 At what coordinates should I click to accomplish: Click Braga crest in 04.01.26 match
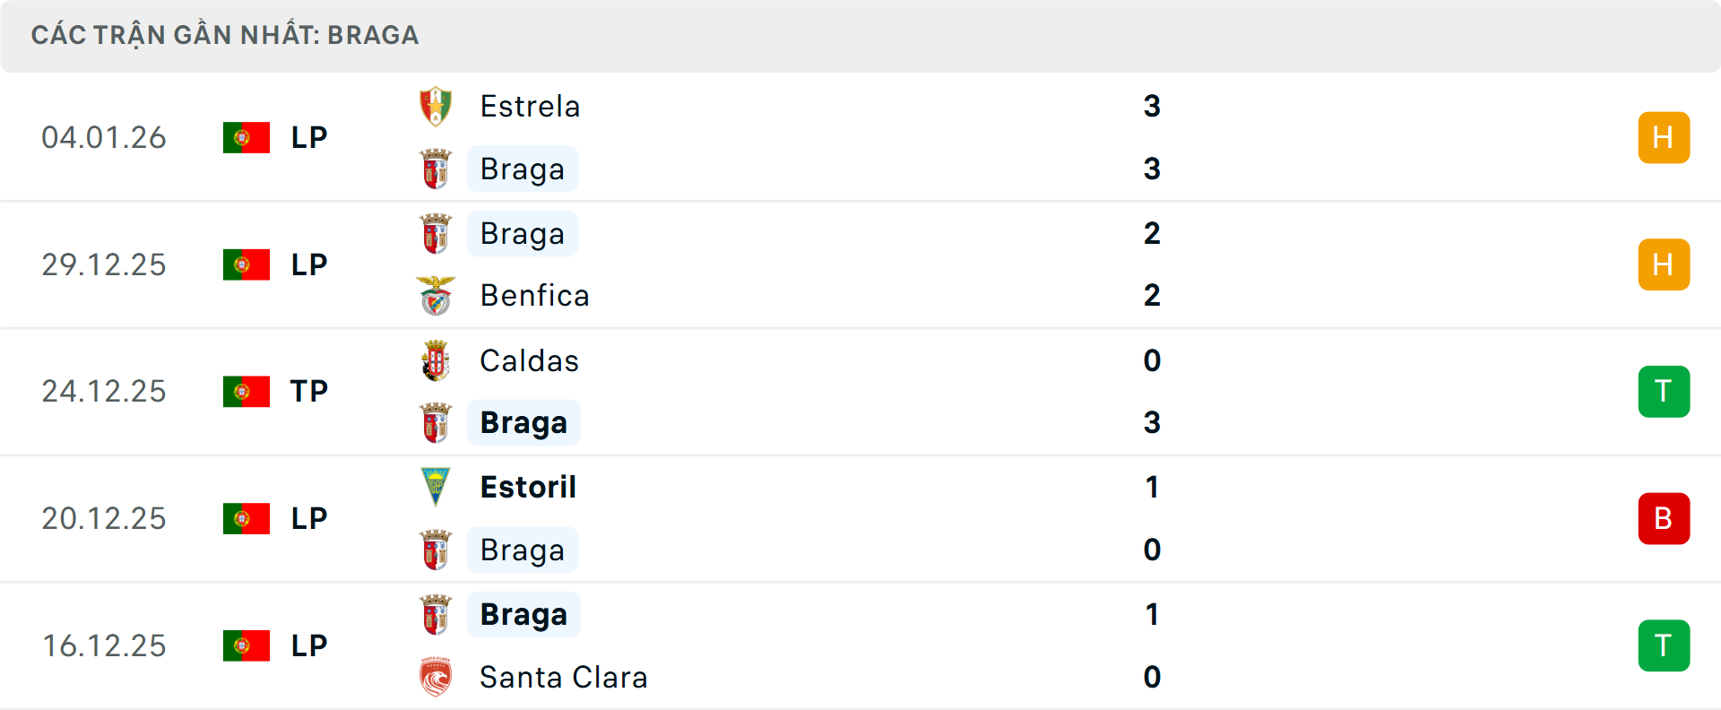tap(436, 169)
